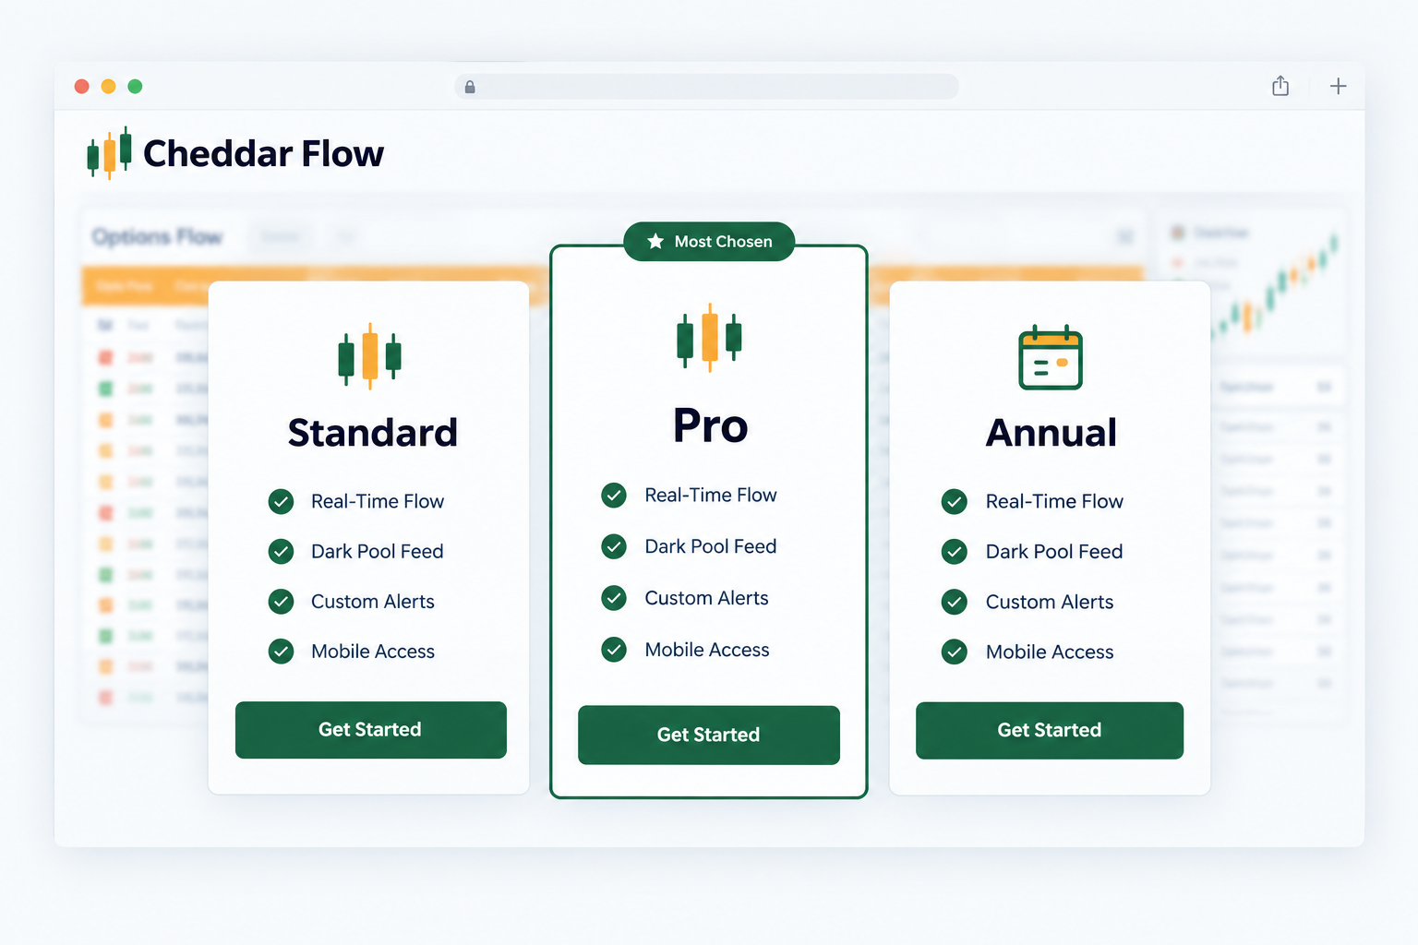Image resolution: width=1418 pixels, height=945 pixels.
Task: Click the Annual plan calendar icon
Action: pyautogui.click(x=1051, y=357)
